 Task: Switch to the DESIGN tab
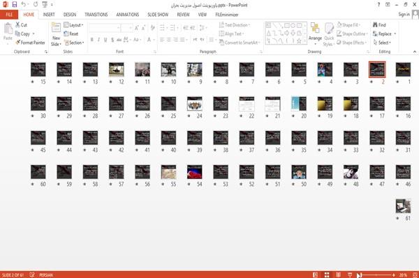pos(70,15)
